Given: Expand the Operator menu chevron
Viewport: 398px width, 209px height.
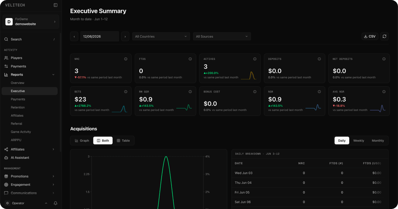Looking at the screenshot, I should tap(46, 203).
